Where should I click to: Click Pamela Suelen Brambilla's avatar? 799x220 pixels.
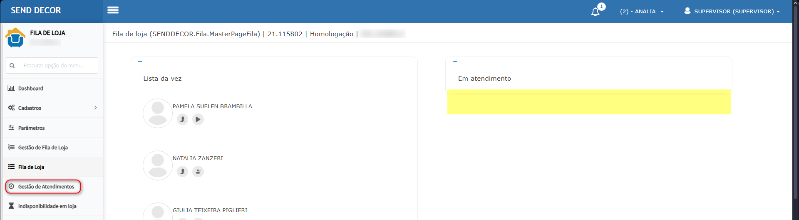(158, 113)
